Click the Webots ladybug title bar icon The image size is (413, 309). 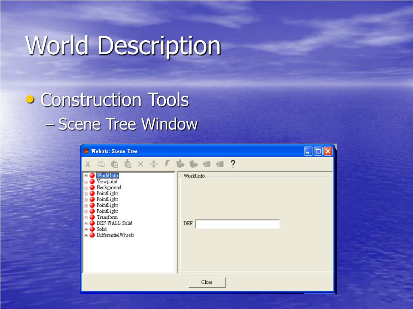[x=86, y=151]
